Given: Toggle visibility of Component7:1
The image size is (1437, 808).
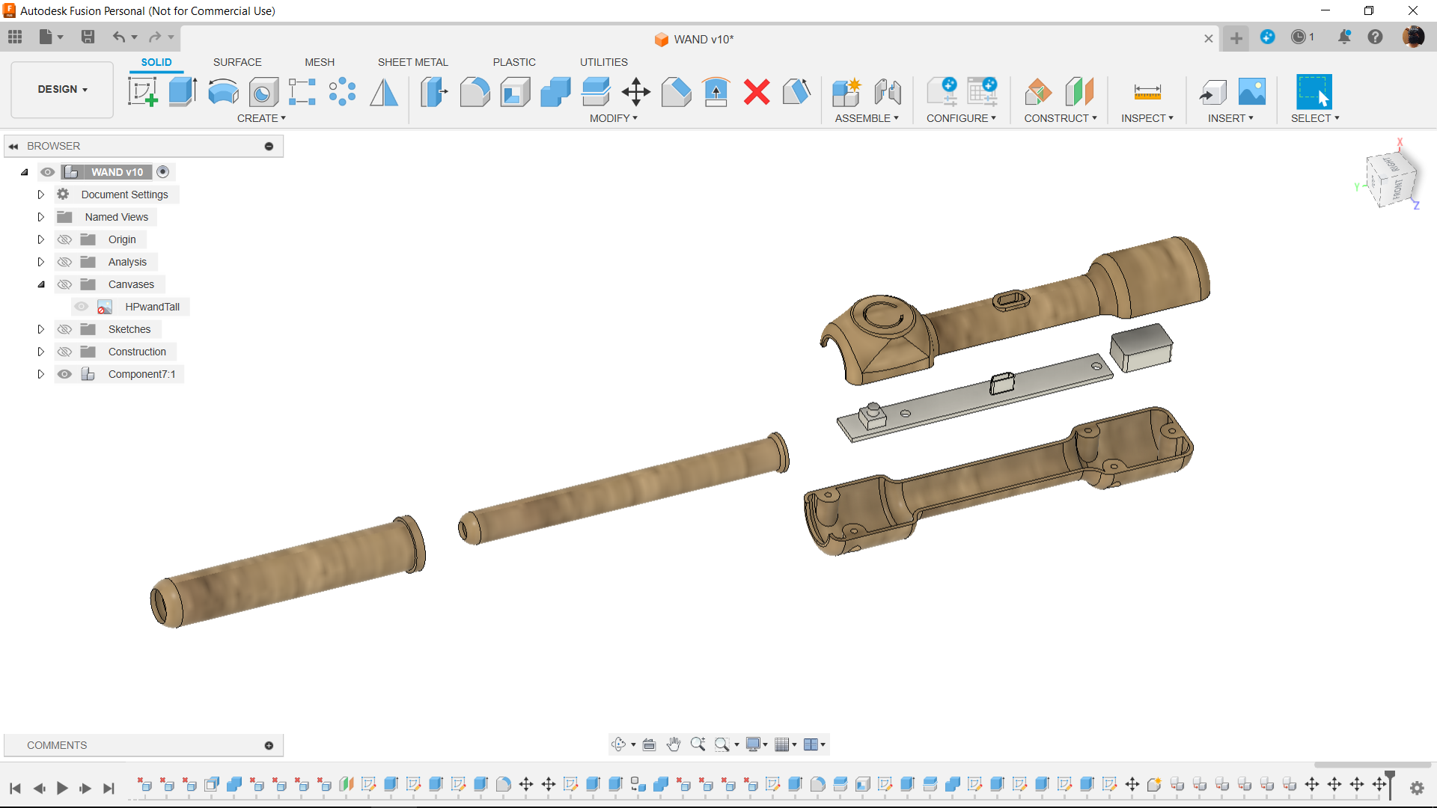Looking at the screenshot, I should [62, 374].
